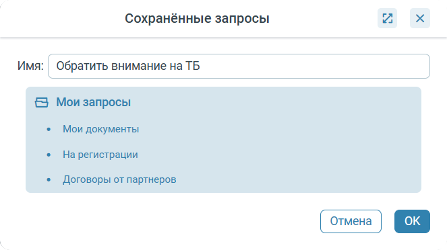Viewport: 447px width, 250px height.
Task: Click the bullet before Договоры от партнеров
Action: click(x=49, y=180)
